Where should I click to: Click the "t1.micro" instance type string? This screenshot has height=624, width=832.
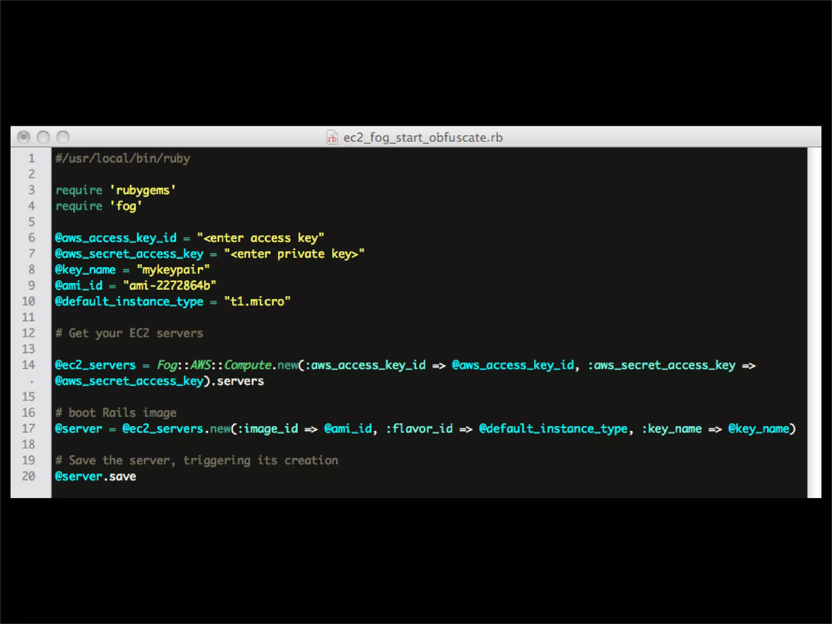coord(257,301)
